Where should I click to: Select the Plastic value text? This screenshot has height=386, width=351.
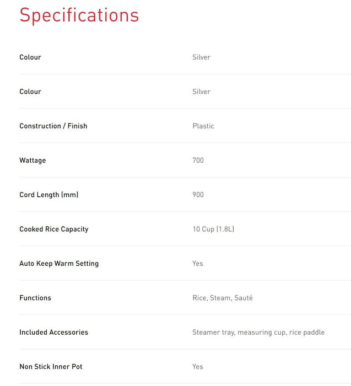(x=203, y=126)
